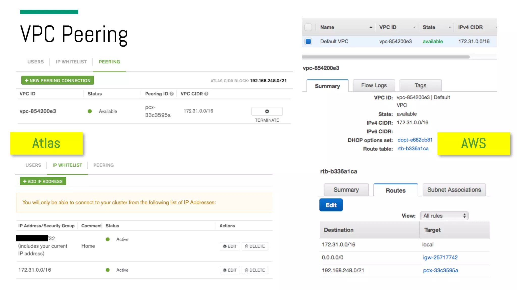The width and height of the screenshot is (517, 290).
Task: Click the Destination column header
Action: click(339, 230)
